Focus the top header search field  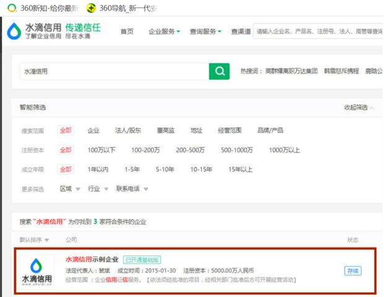pyautogui.click(x=318, y=31)
